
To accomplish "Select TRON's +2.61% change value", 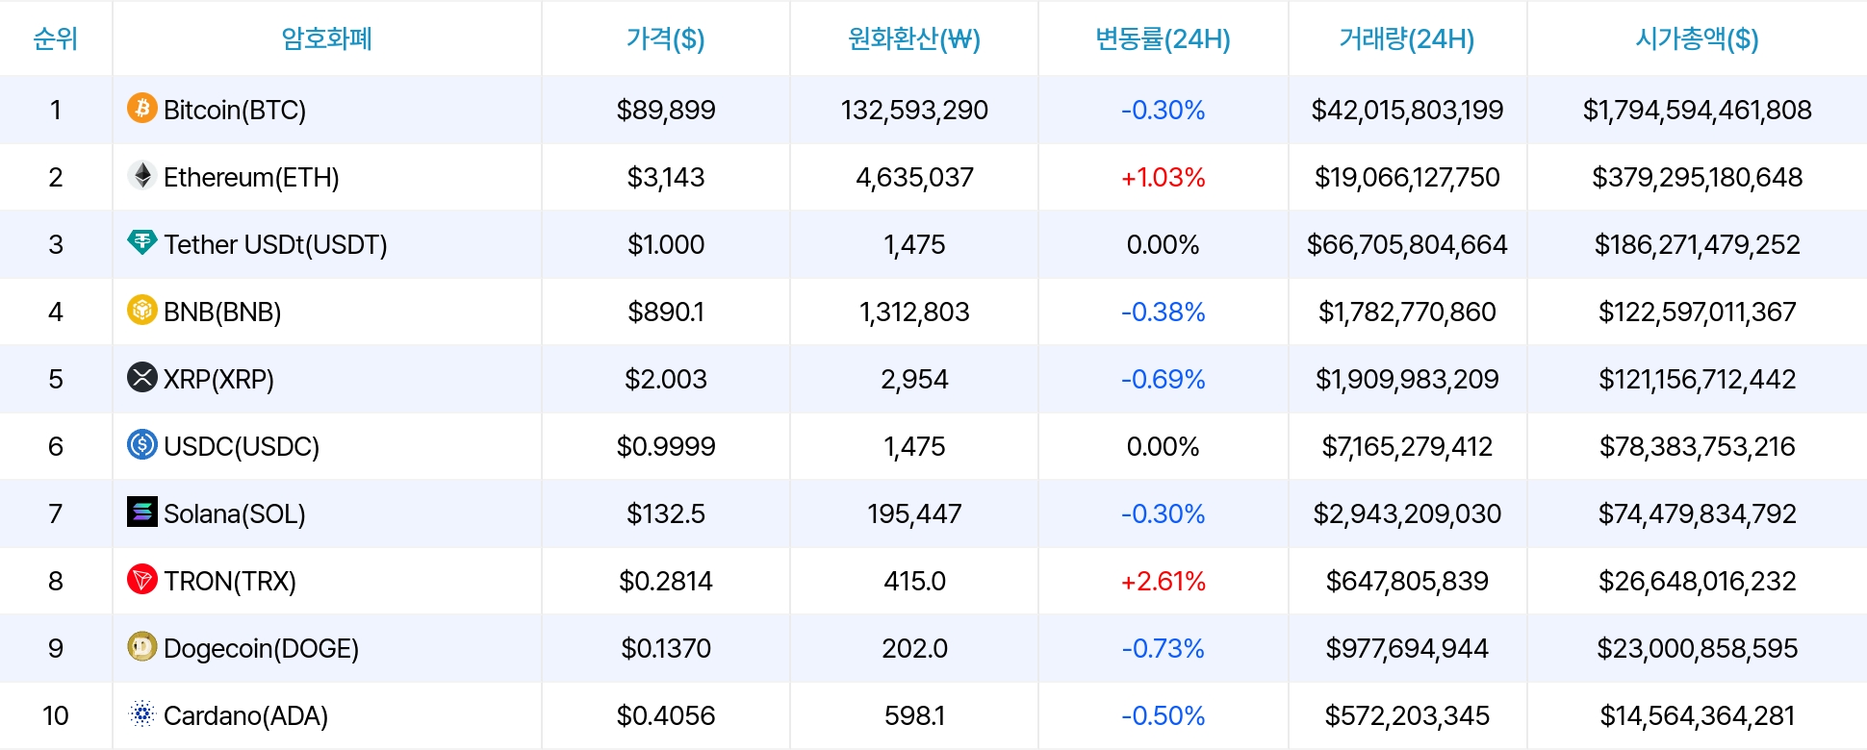I will [1163, 581].
